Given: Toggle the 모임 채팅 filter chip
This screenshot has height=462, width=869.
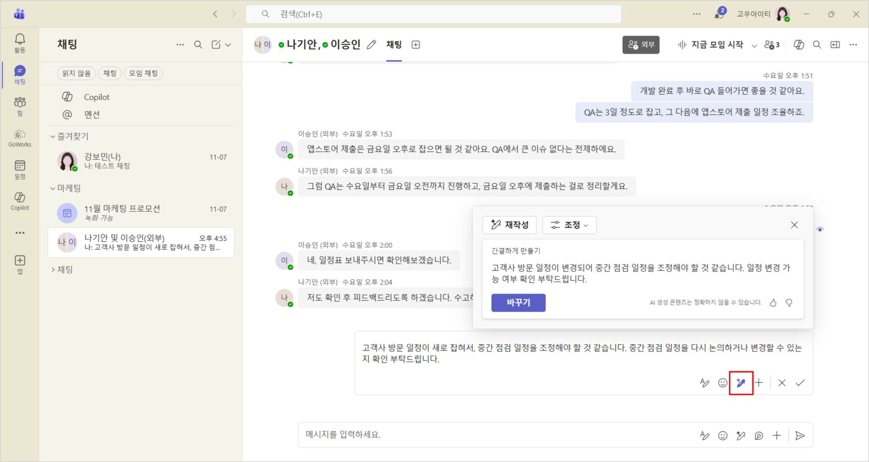Looking at the screenshot, I should point(143,73).
